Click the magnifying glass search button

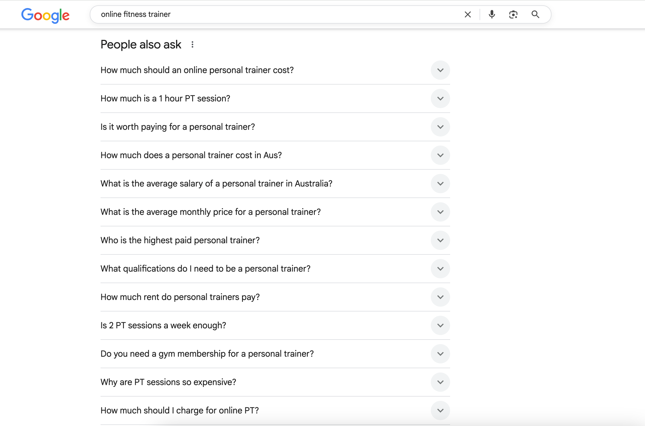(535, 14)
